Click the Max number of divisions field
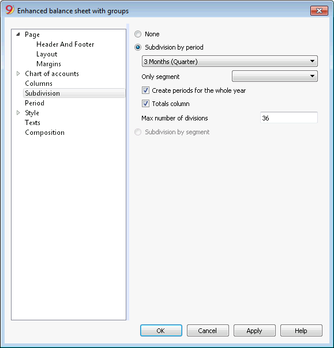Image resolution: width=334 pixels, height=348 pixels. point(288,118)
